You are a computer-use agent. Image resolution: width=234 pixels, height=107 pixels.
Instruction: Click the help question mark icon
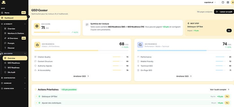point(223,2)
